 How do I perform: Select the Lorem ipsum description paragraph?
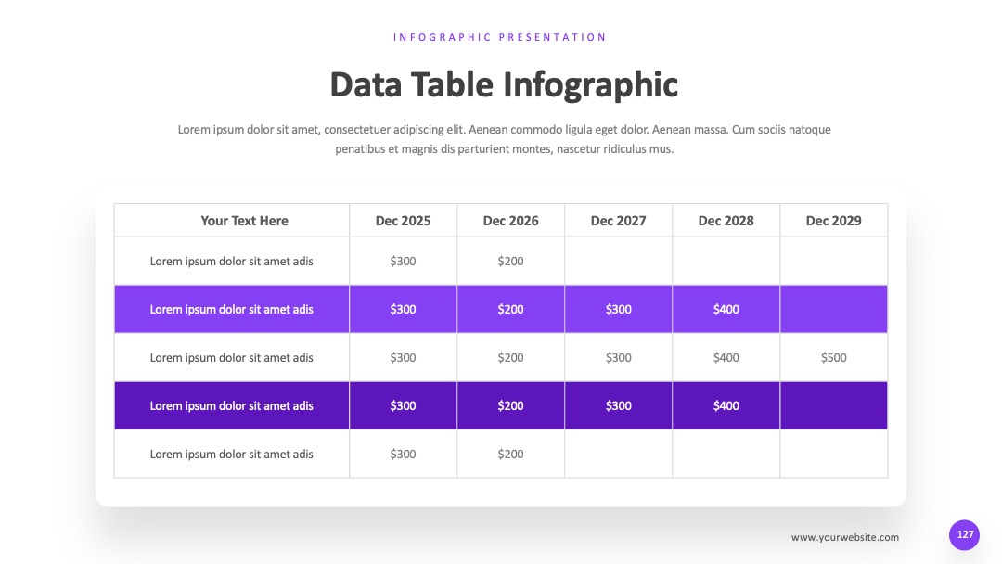point(504,139)
